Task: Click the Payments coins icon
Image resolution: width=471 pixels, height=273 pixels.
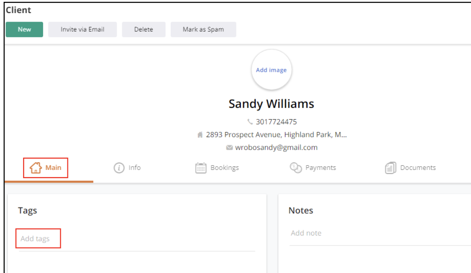Action: pyautogui.click(x=296, y=168)
